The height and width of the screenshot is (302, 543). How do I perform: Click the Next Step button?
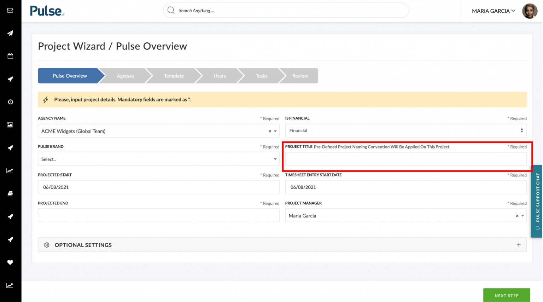[507, 295]
